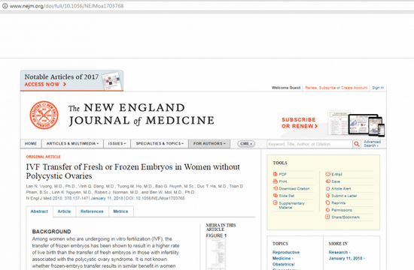Click the Renew link in header
Screen dimensions: 414x270
(x=311, y=88)
